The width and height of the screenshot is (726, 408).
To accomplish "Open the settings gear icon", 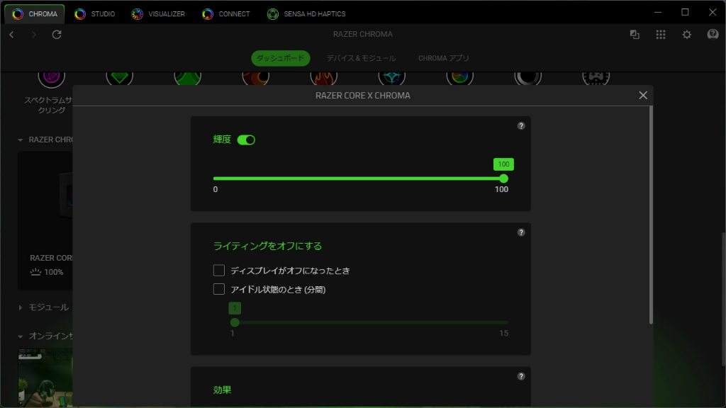I will tap(686, 34).
